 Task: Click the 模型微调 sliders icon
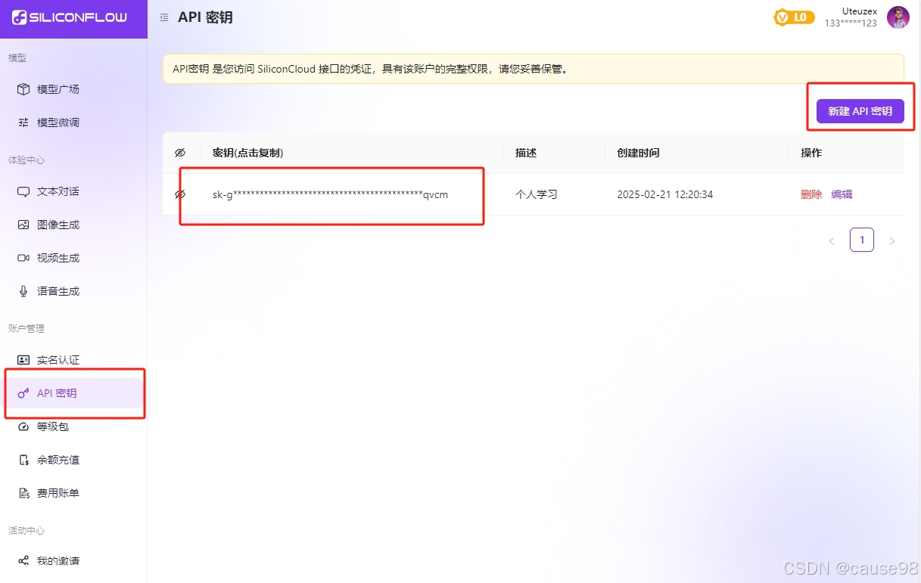point(23,122)
